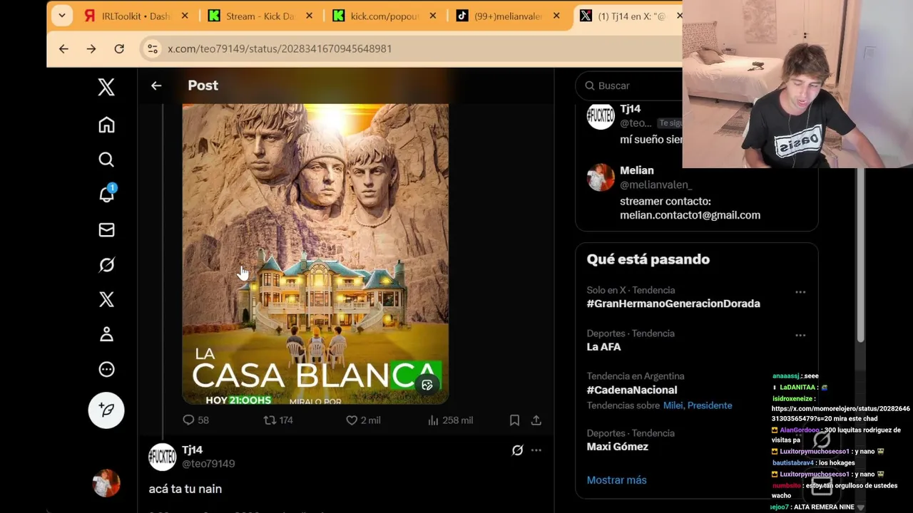Click the compose Post feather button
Screen dimensions: 913x513
coord(106,410)
